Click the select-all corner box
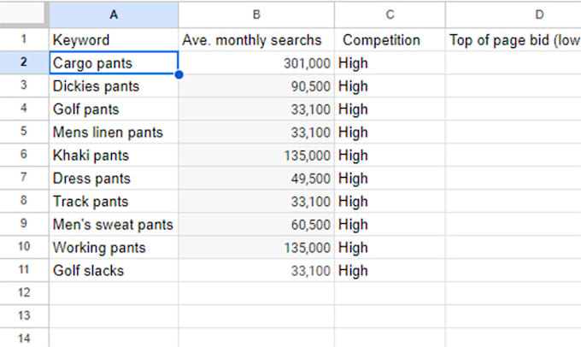 (x=24, y=14)
